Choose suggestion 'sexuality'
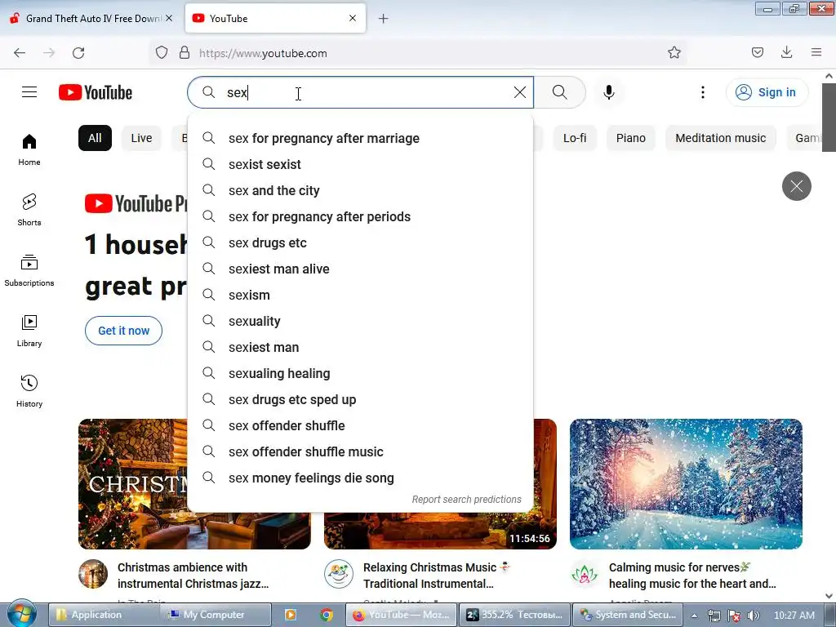 (360, 321)
